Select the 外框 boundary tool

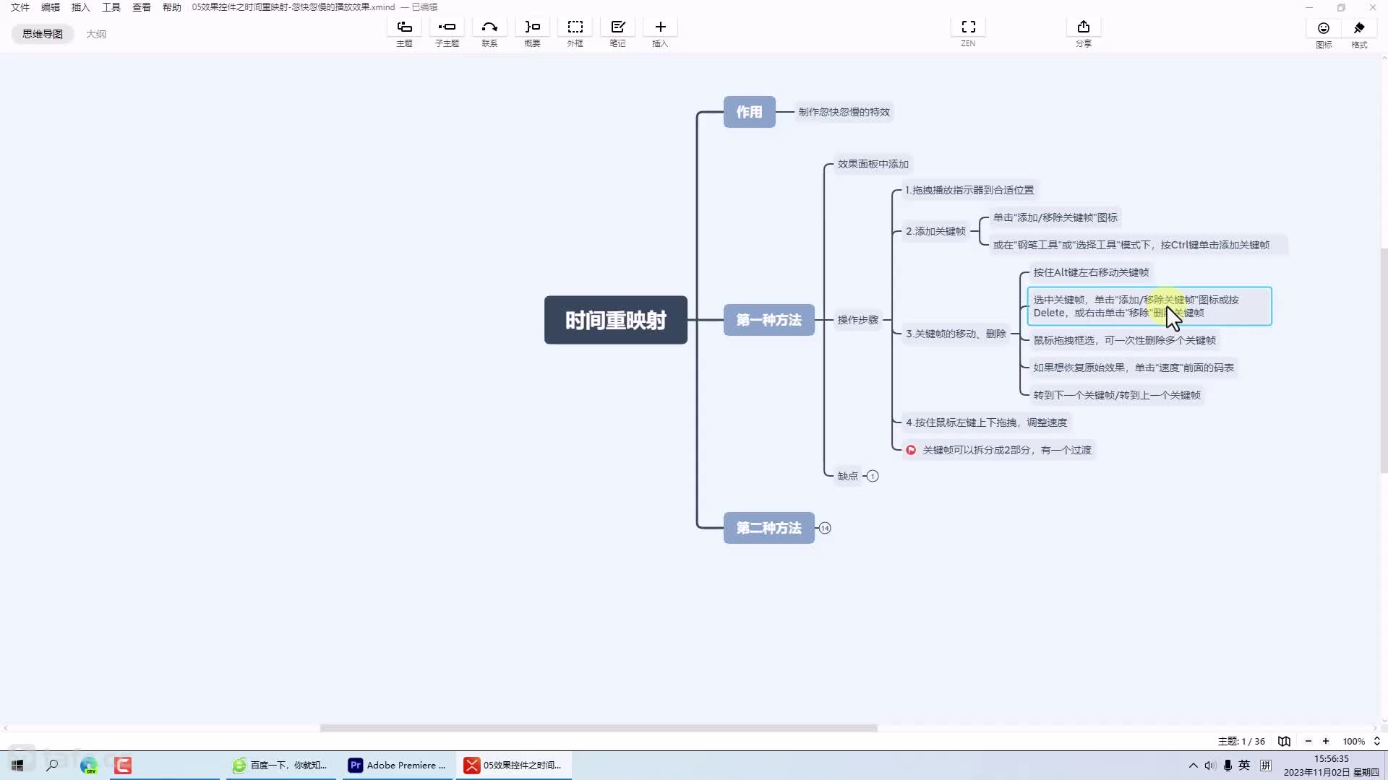(575, 27)
